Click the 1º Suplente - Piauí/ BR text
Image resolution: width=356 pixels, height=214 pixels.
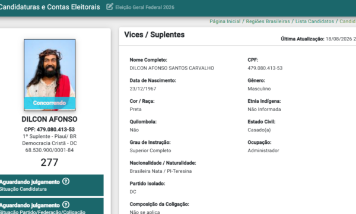pos(49,136)
